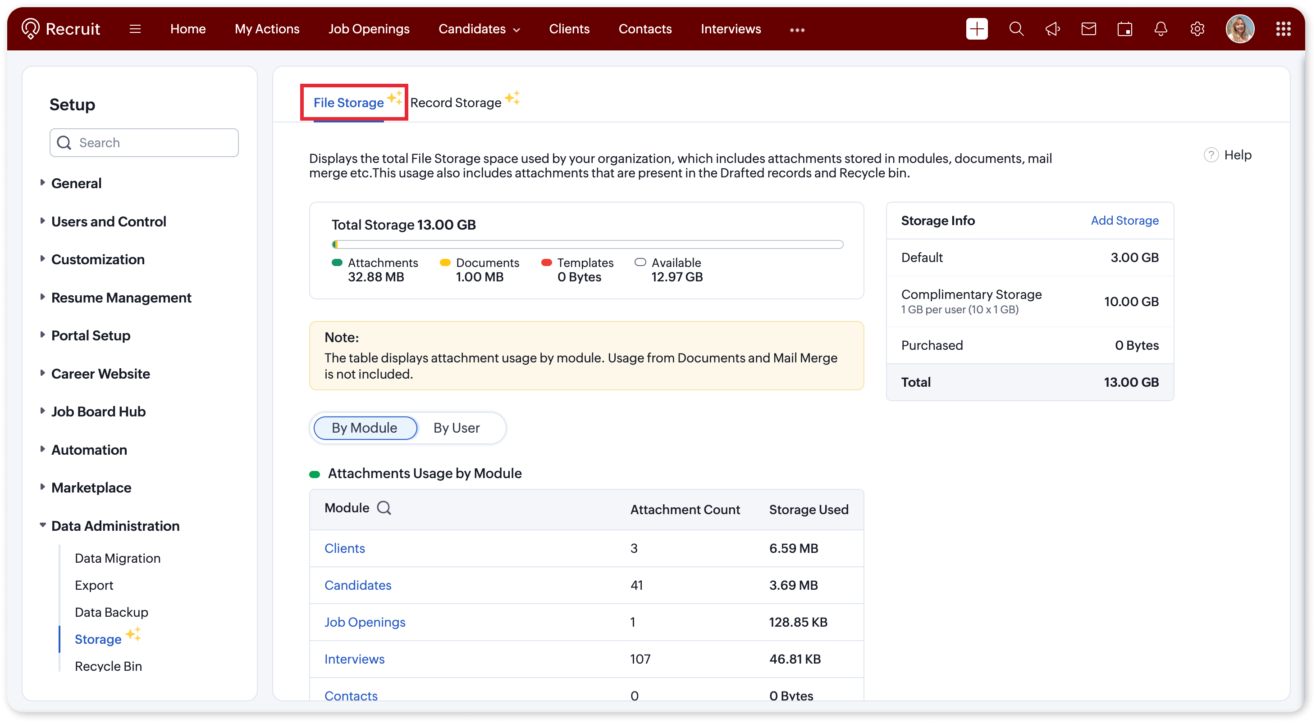The image size is (1316, 723).
Task: Click the Module column search icon
Action: tap(384, 508)
